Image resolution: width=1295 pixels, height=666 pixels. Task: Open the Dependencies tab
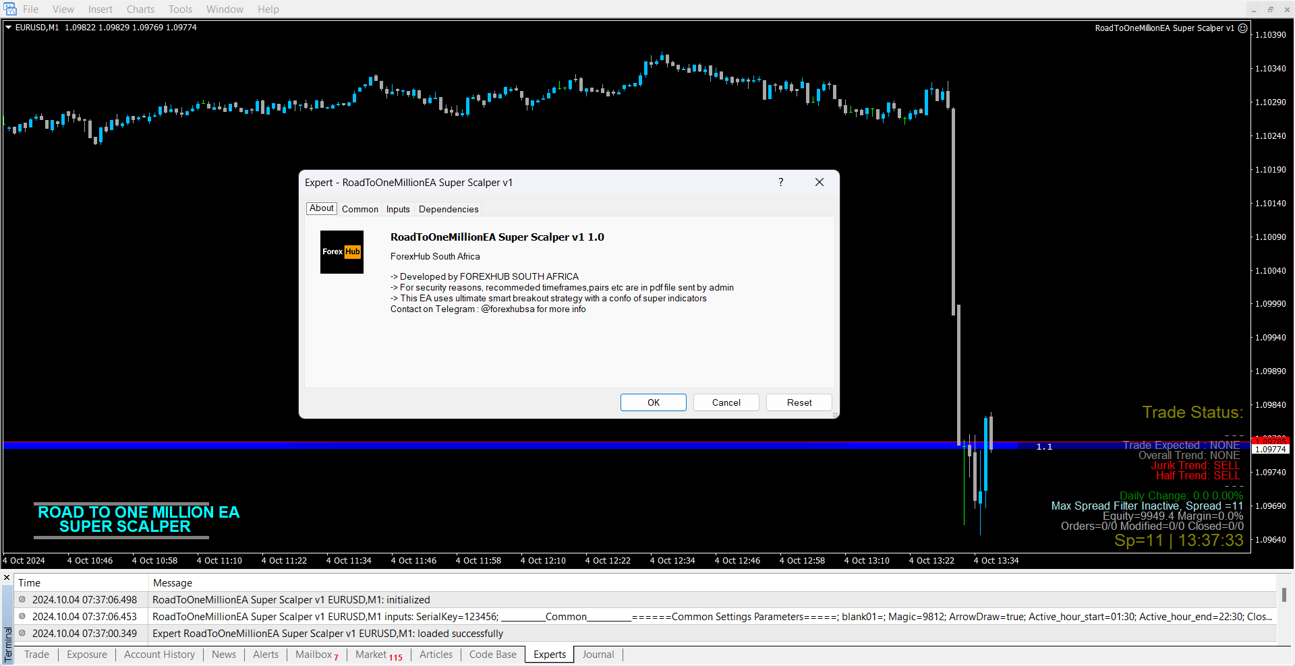pyautogui.click(x=449, y=210)
